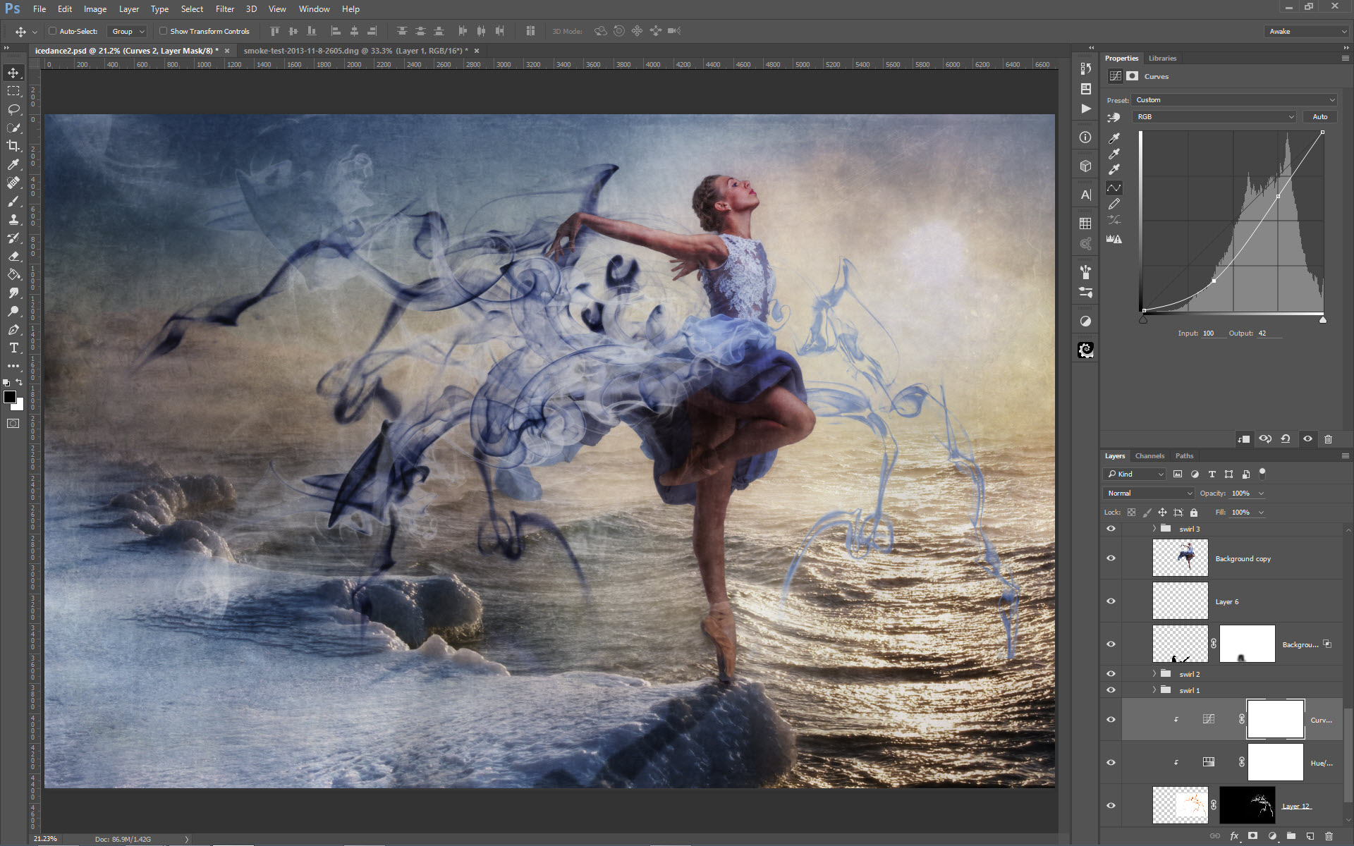1354x846 pixels.
Task: Switch to the Channels tab
Action: [1149, 456]
